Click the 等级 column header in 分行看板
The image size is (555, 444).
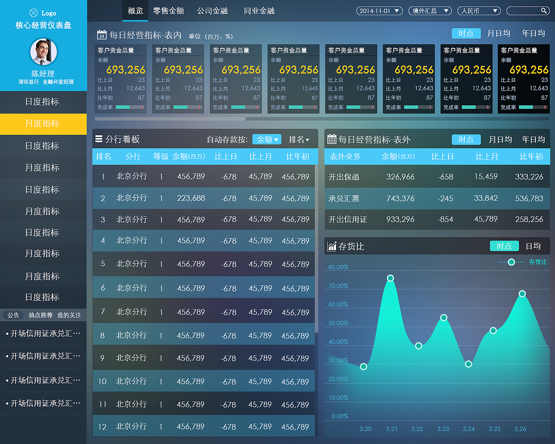coord(161,157)
